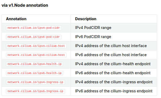Click network.cilium.io/ipv4-pod-cidr code label

[34, 28]
